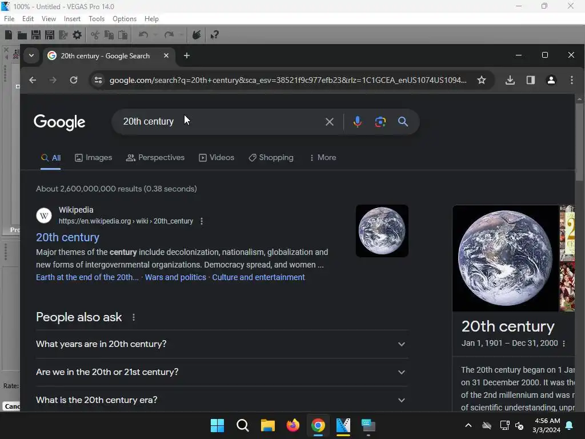585x439 pixels.
Task: Switch to Perspectives results tab
Action: click(155, 158)
